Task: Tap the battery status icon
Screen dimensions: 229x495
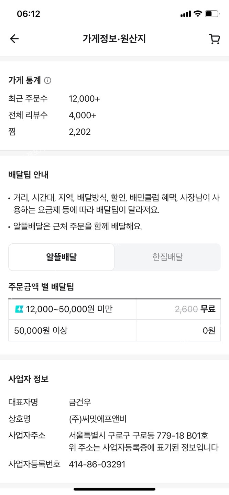Action: click(212, 14)
